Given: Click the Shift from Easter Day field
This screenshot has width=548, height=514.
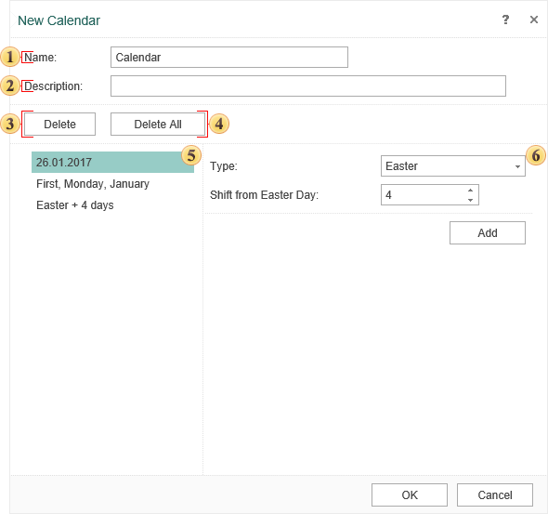Looking at the screenshot, I should coord(429,195).
